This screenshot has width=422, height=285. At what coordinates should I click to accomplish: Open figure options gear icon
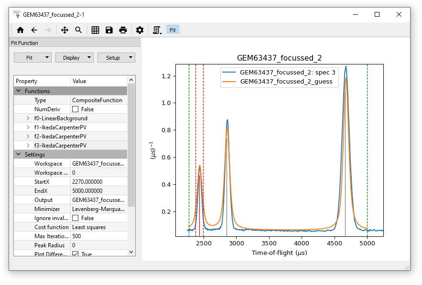click(140, 30)
